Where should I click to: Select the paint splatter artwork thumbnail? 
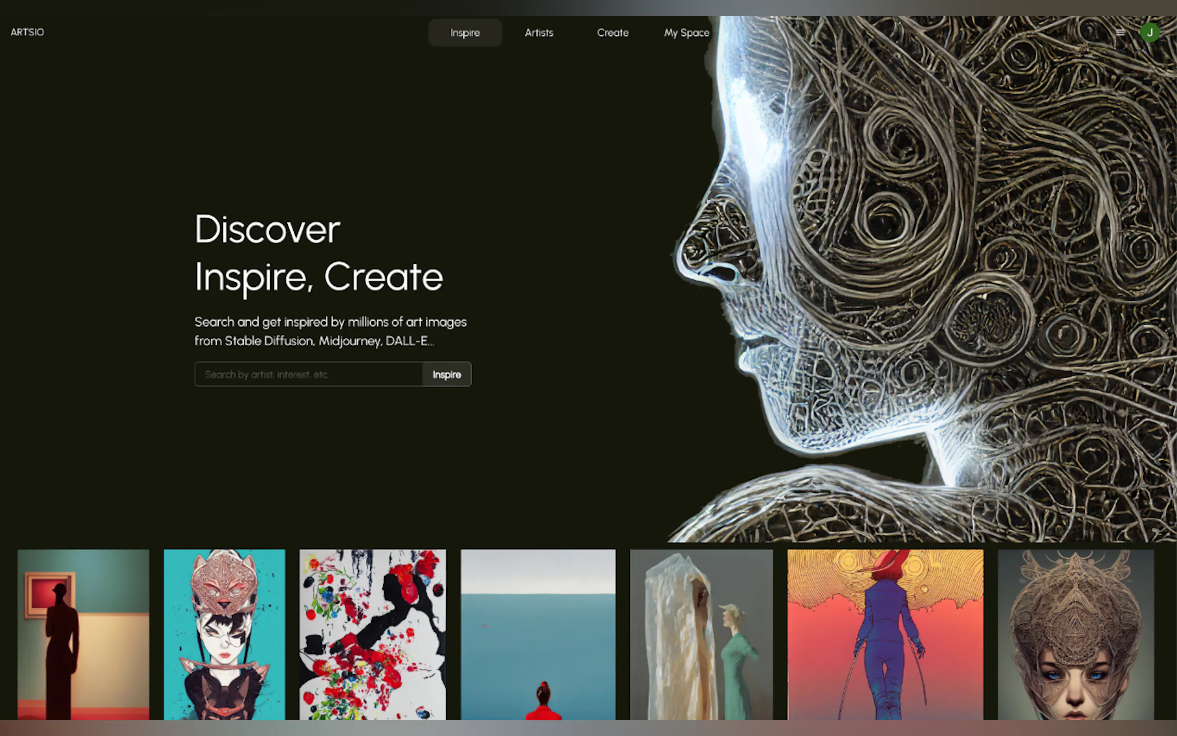[372, 634]
